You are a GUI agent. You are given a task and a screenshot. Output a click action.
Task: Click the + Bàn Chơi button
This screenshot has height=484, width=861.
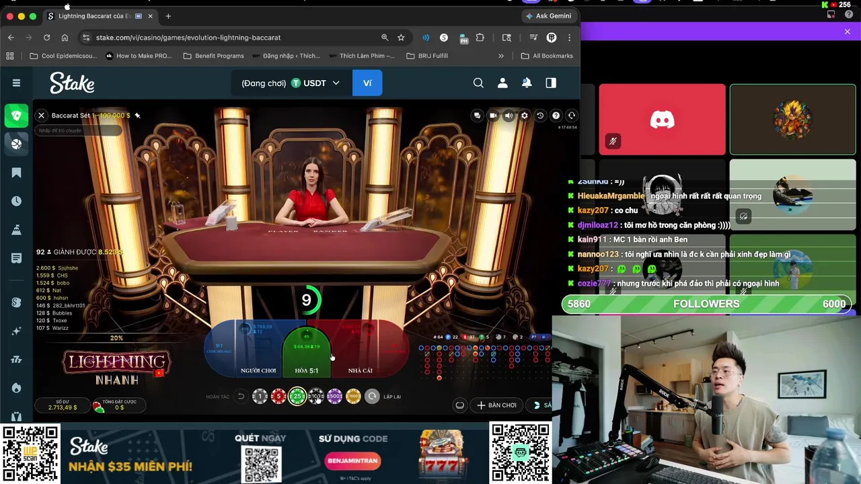pyautogui.click(x=497, y=405)
